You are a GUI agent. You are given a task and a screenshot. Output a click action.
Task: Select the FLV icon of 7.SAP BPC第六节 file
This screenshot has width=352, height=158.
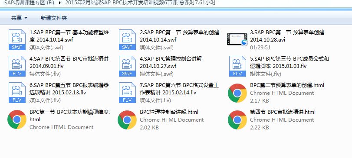coord(127,93)
